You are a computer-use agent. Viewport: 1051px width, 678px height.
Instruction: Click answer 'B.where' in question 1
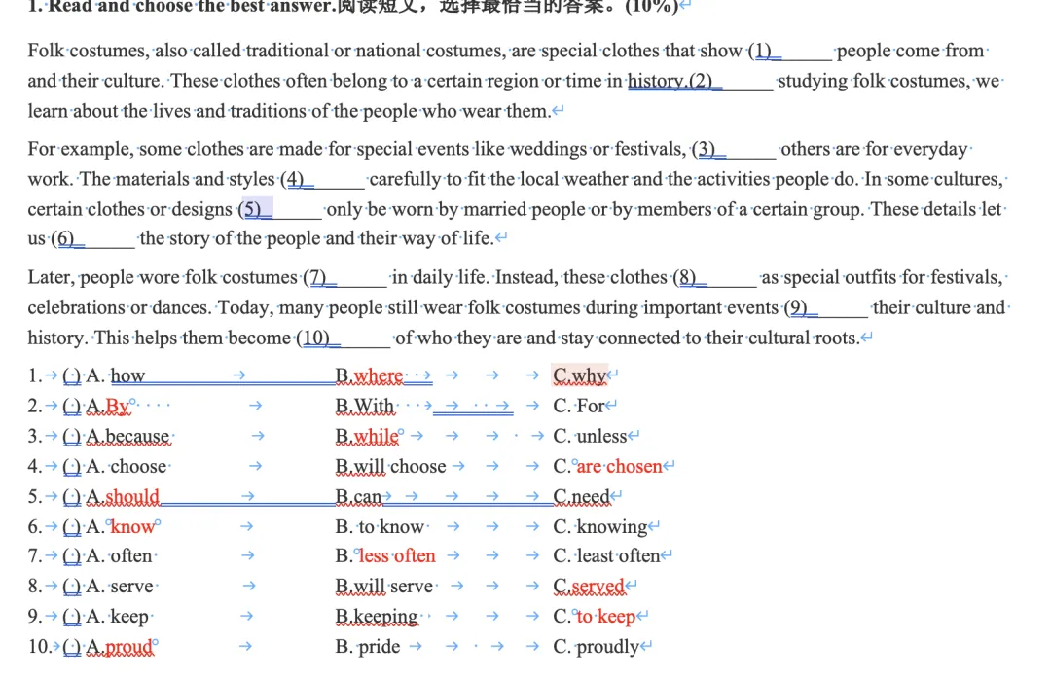point(370,375)
